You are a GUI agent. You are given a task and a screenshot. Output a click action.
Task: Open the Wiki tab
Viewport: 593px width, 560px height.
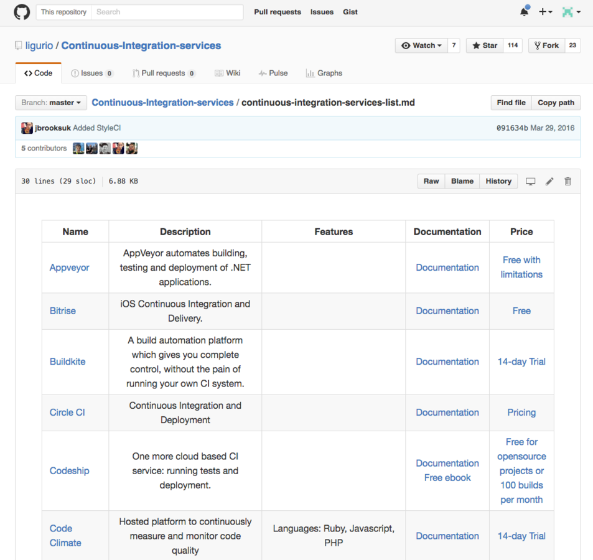click(228, 73)
